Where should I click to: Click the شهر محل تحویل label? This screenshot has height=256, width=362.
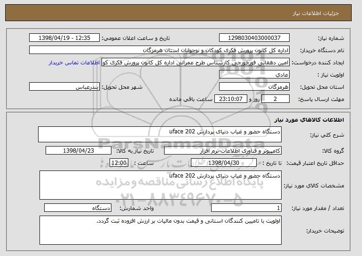click(x=122, y=87)
